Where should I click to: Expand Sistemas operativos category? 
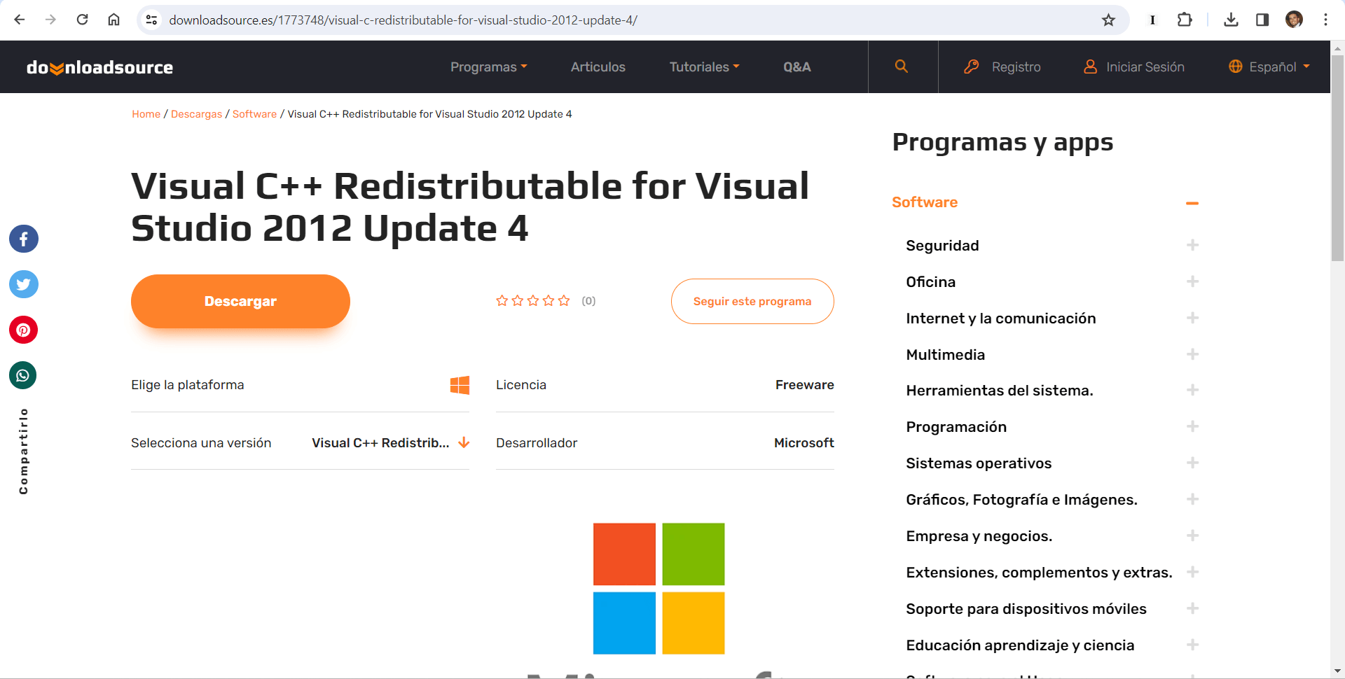[x=1192, y=463]
